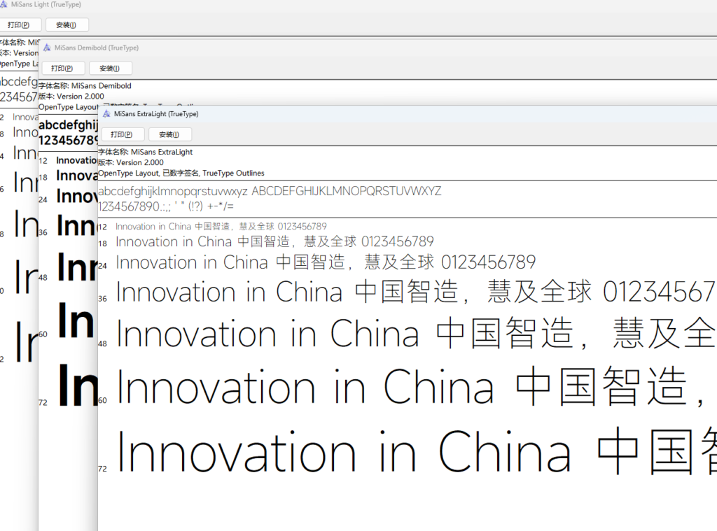The width and height of the screenshot is (717, 531).
Task: Print the MiSans Demibold font with 打印(P)
Action: (63, 69)
